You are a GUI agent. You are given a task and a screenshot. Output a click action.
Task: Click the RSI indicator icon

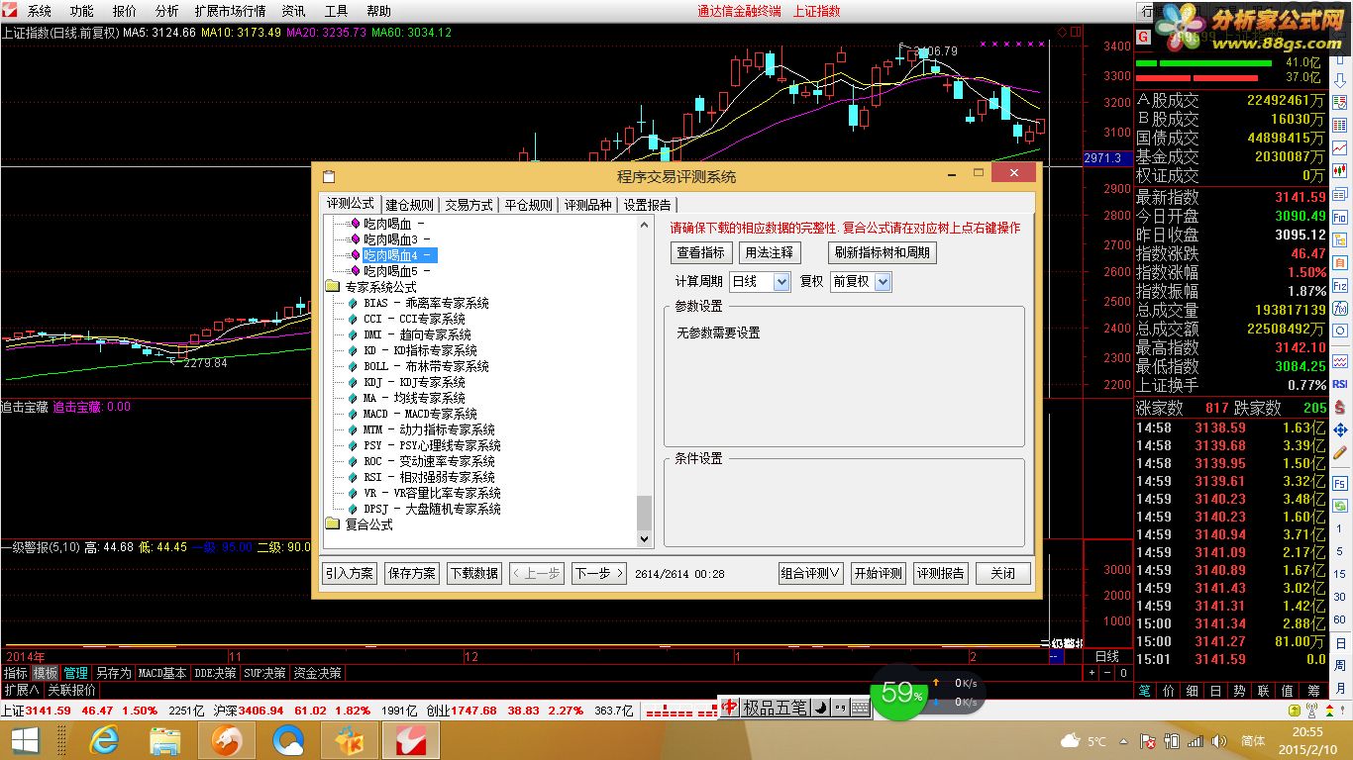click(1339, 384)
